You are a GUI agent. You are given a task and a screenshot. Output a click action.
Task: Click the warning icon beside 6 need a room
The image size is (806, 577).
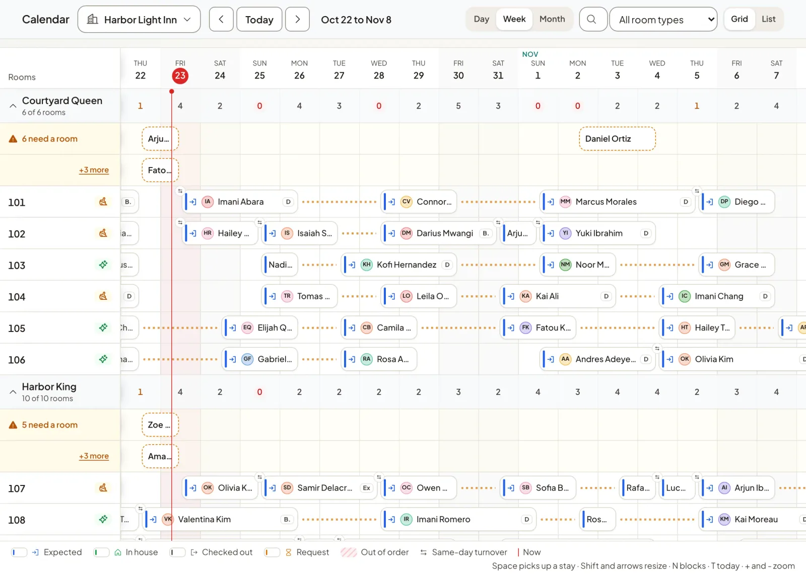(13, 139)
